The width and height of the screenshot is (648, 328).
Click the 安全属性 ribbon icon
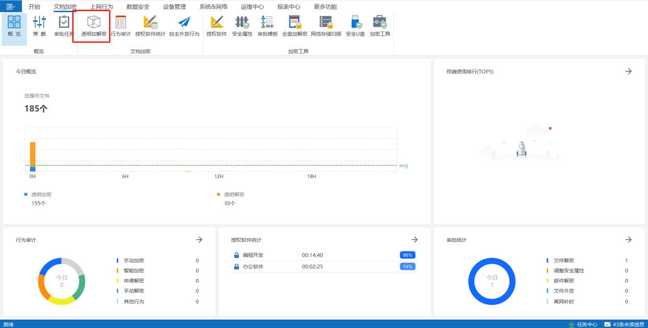click(x=242, y=26)
